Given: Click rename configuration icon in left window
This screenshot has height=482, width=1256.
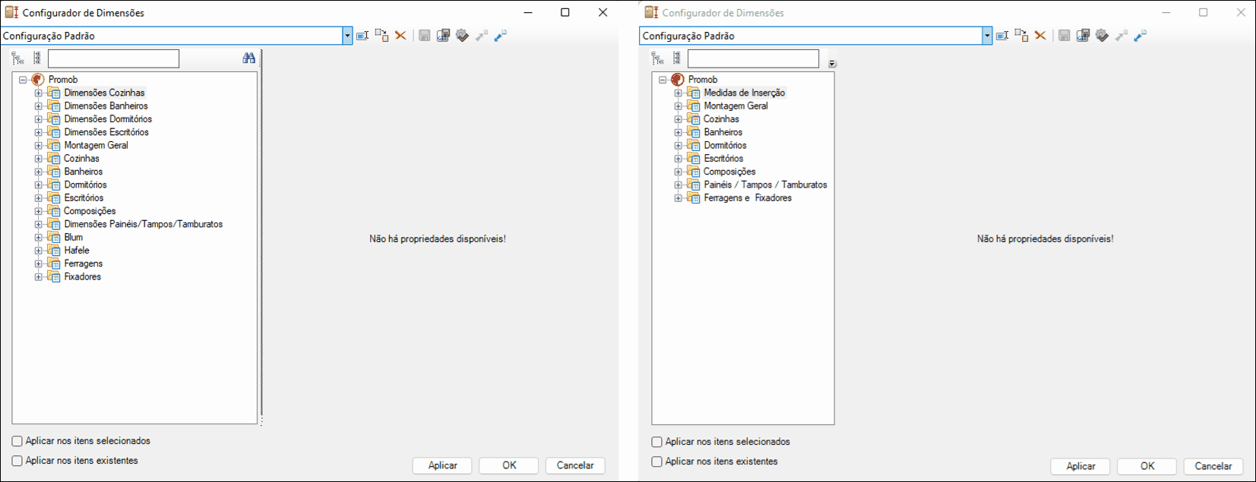Looking at the screenshot, I should (x=362, y=36).
